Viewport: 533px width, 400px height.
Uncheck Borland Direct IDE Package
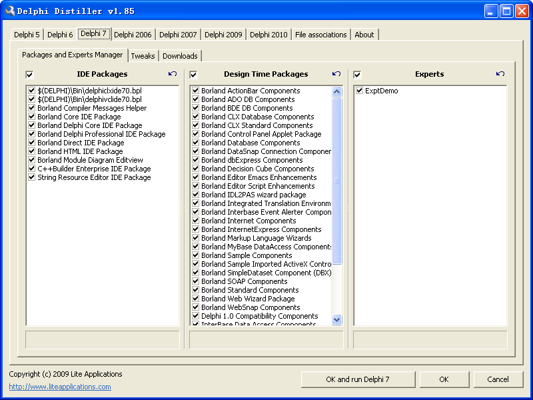[x=31, y=143]
